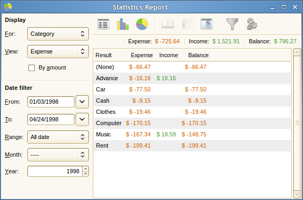Open the Range All date dropdown

coord(58,137)
